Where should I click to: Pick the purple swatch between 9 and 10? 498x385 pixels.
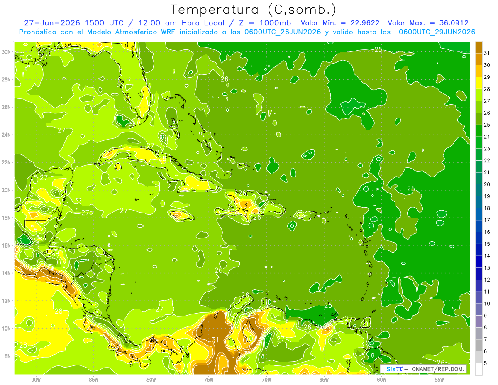(x=478, y=310)
